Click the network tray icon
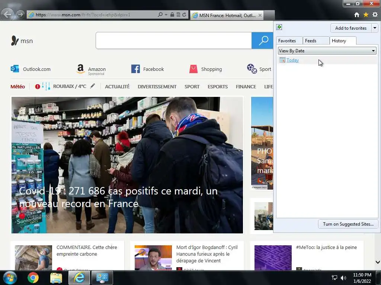 pyautogui.click(x=334, y=278)
